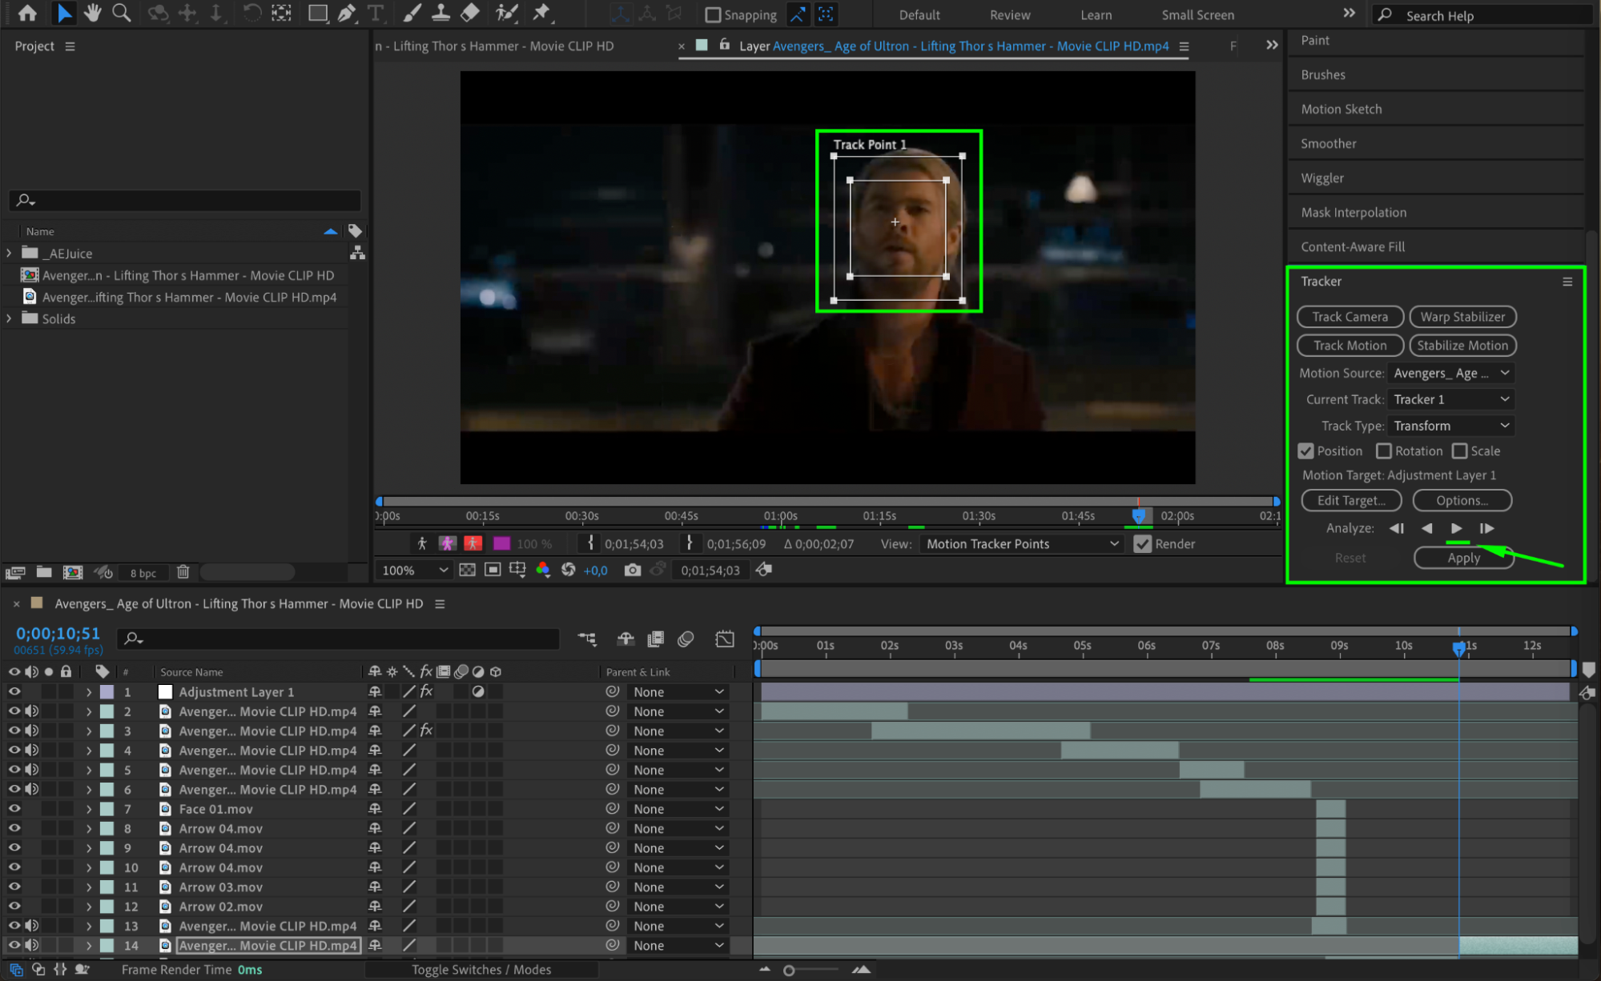Select the Hand tool in toolbar

pyautogui.click(x=93, y=13)
